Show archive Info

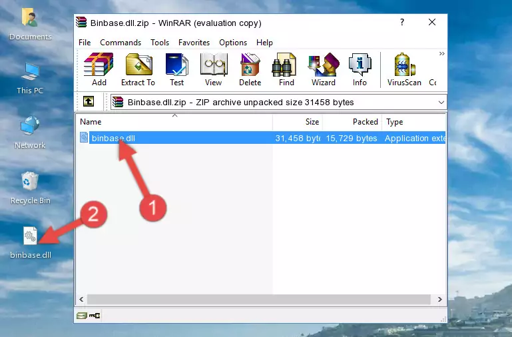pyautogui.click(x=360, y=69)
